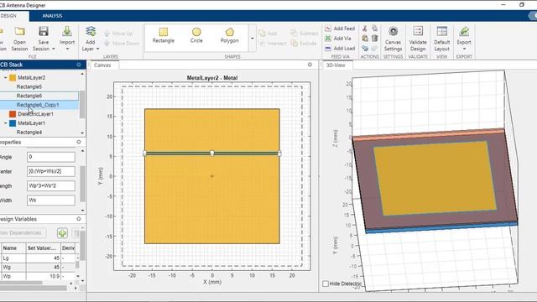Edit the Length property field
The height and width of the screenshot is (302, 537).
coord(51,186)
